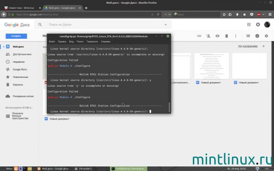This screenshot has height=171, width=274.
Task: Open more actions three-dot menu
Action: (x=236, y=36)
